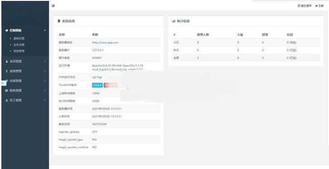Open the 业务设置 submenu item
Screen dimensions: 329x169
click(x=19, y=45)
